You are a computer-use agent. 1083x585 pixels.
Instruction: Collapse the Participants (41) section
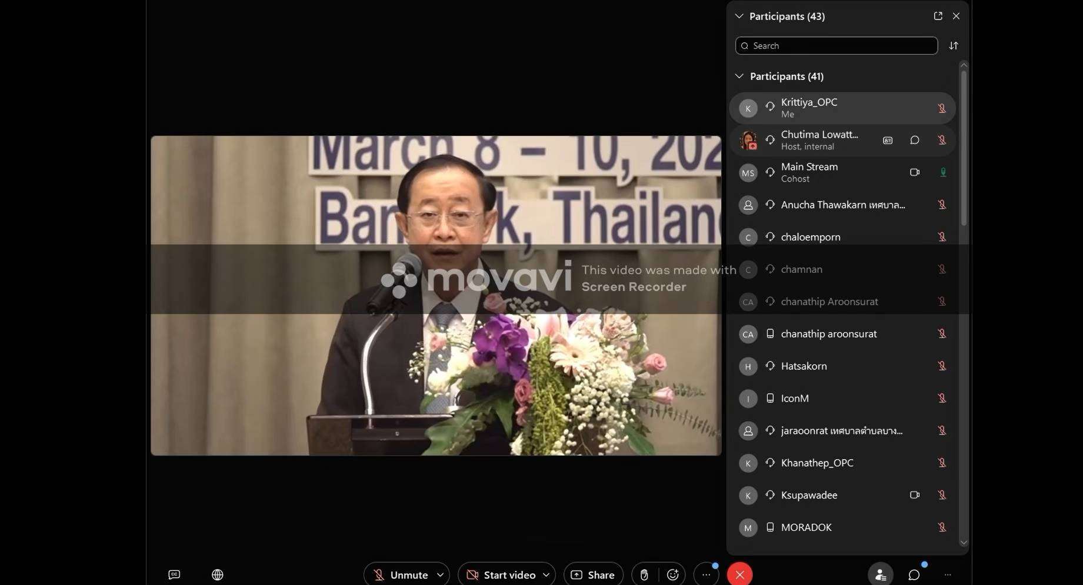click(739, 76)
